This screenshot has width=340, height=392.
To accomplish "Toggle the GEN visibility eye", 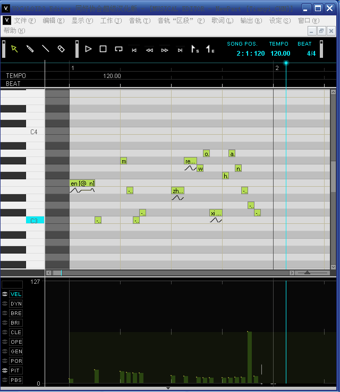I will pos(5,351).
